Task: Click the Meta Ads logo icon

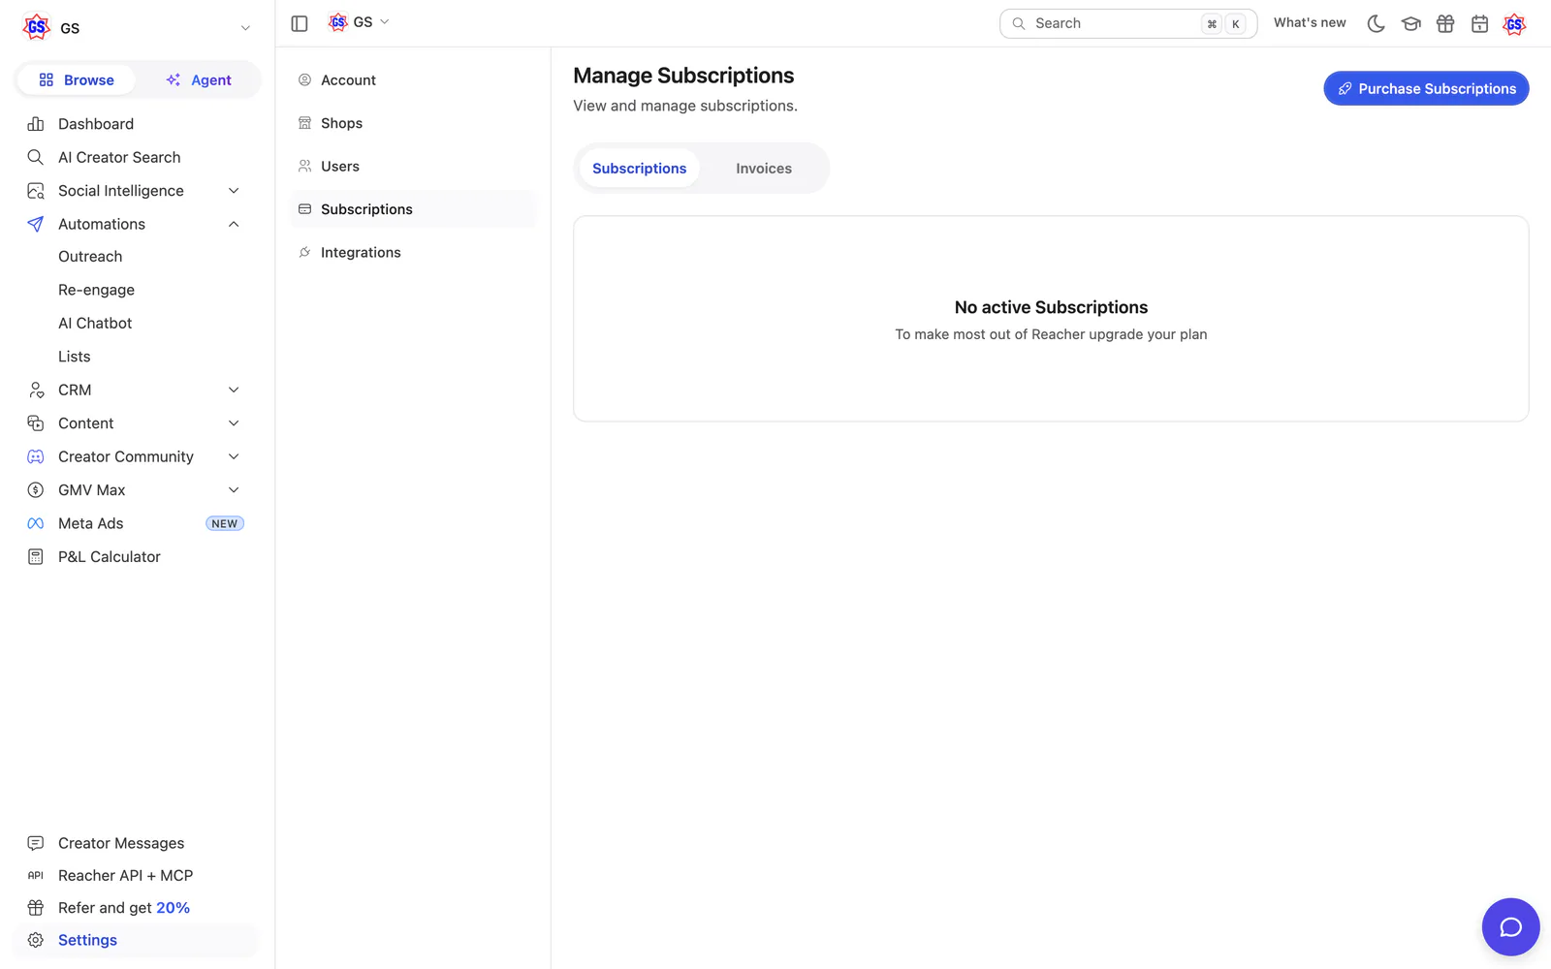Action: 36,523
